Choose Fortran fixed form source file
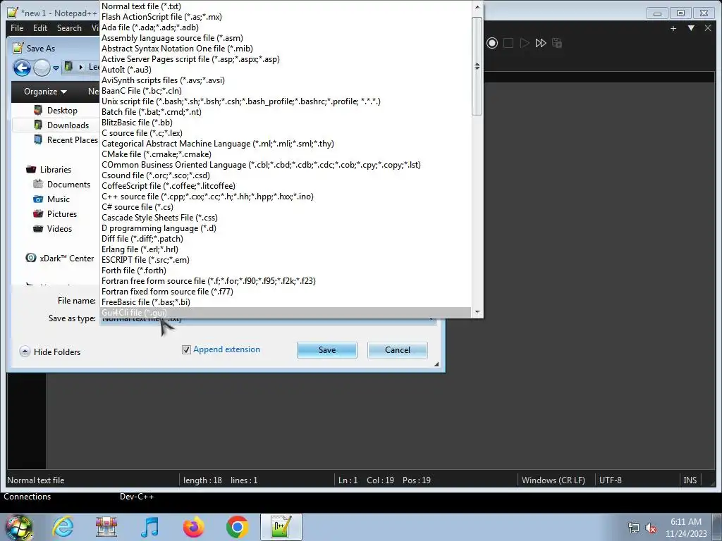 [286, 292]
